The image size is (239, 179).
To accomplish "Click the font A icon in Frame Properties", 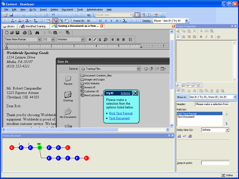I will point(201,31).
